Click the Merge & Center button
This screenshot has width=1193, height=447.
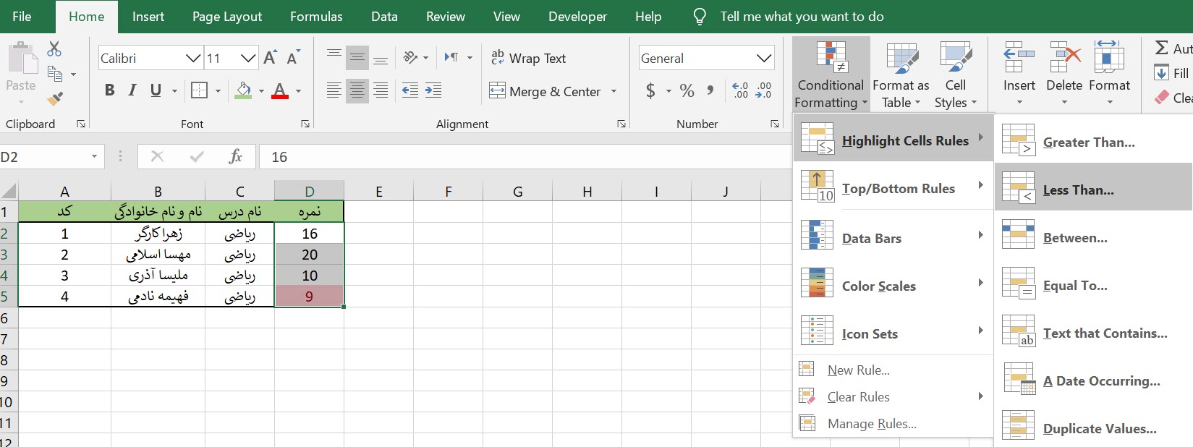click(545, 91)
